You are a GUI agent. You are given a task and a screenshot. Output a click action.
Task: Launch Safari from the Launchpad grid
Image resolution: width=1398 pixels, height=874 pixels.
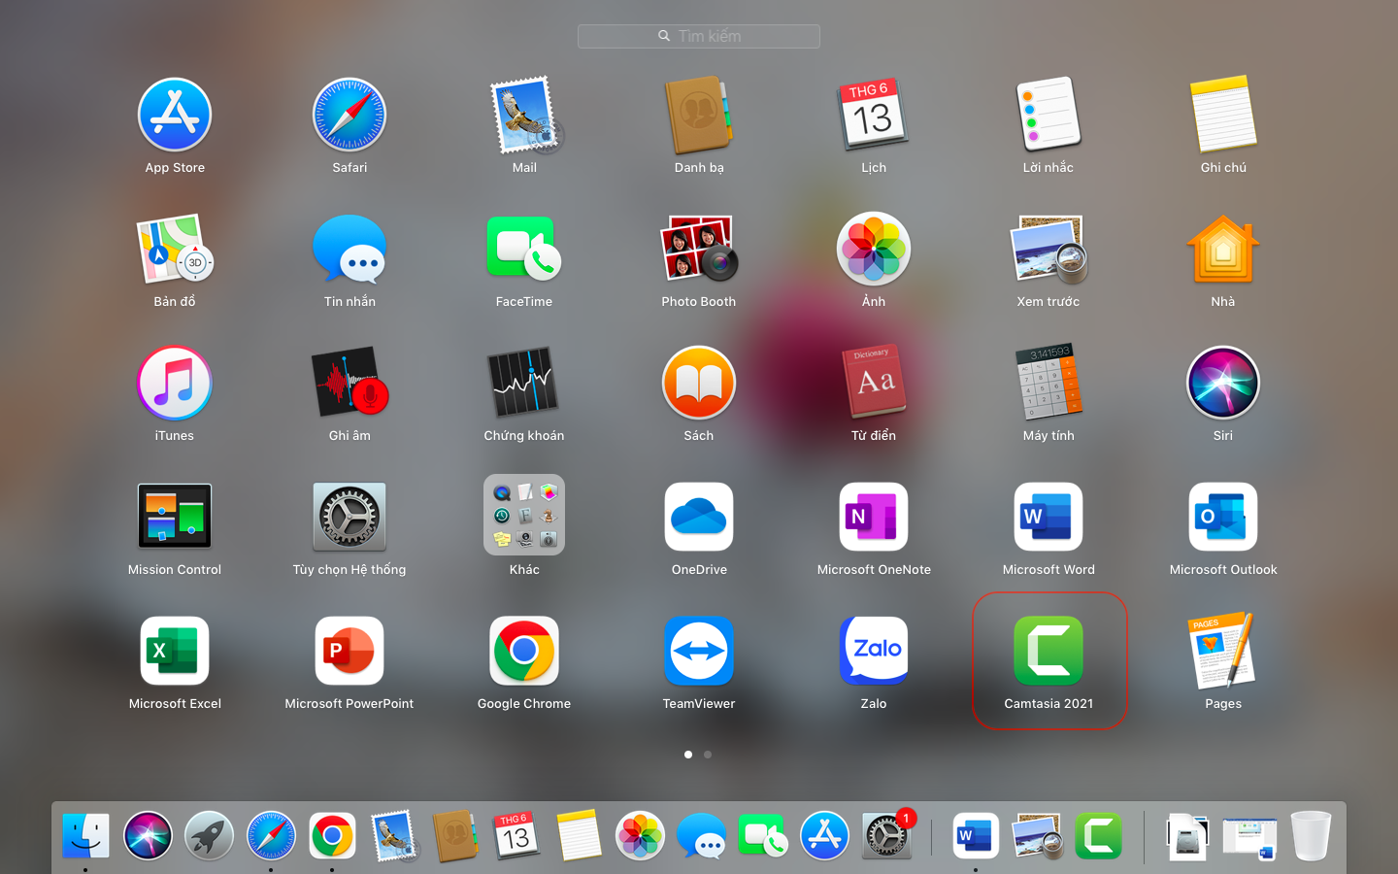pyautogui.click(x=349, y=115)
